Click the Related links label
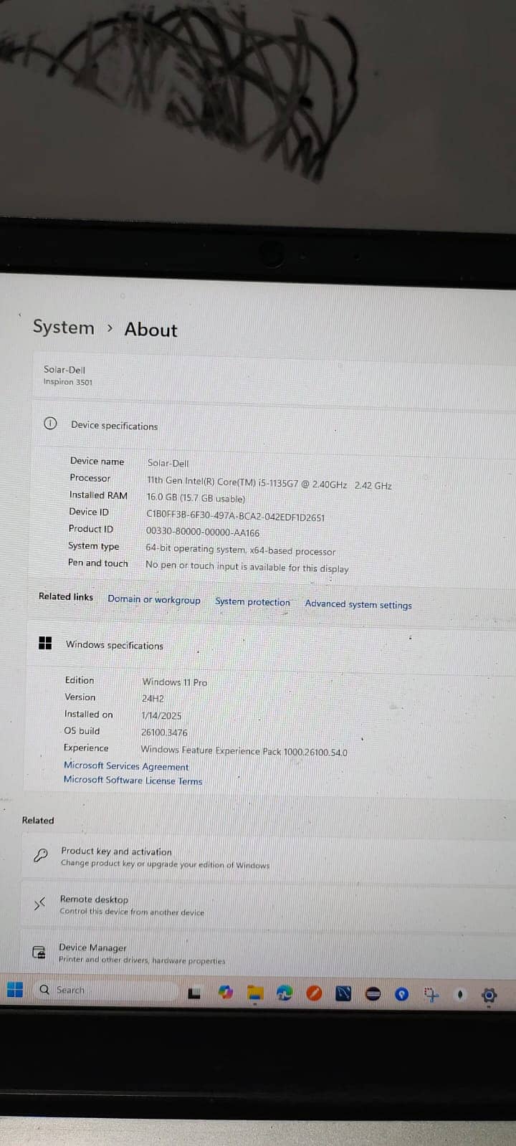This screenshot has width=516, height=1146. 66,596
